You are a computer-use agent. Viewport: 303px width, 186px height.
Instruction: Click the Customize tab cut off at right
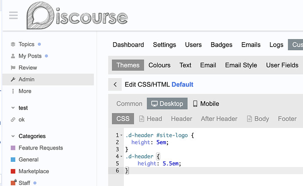click(296, 45)
